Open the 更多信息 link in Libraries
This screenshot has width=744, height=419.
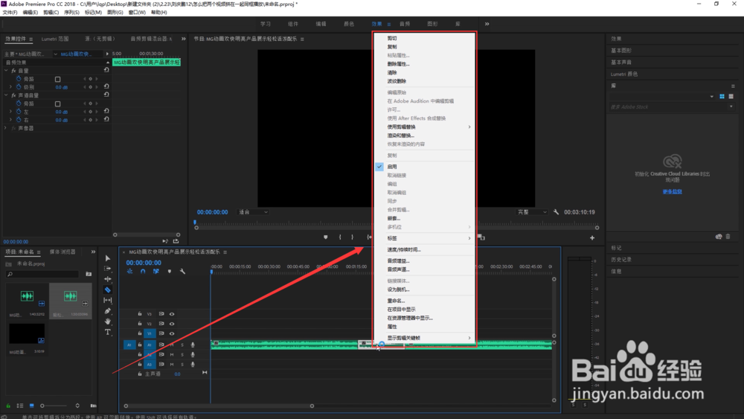(x=673, y=192)
